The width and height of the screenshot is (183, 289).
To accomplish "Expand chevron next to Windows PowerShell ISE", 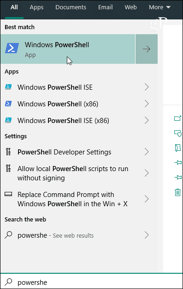I will [x=147, y=87].
